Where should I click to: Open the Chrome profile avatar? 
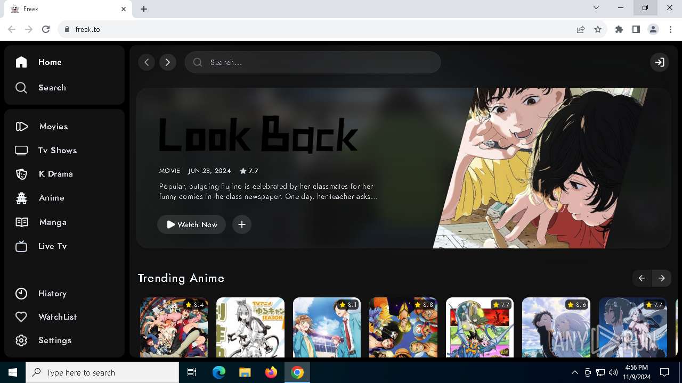653,29
